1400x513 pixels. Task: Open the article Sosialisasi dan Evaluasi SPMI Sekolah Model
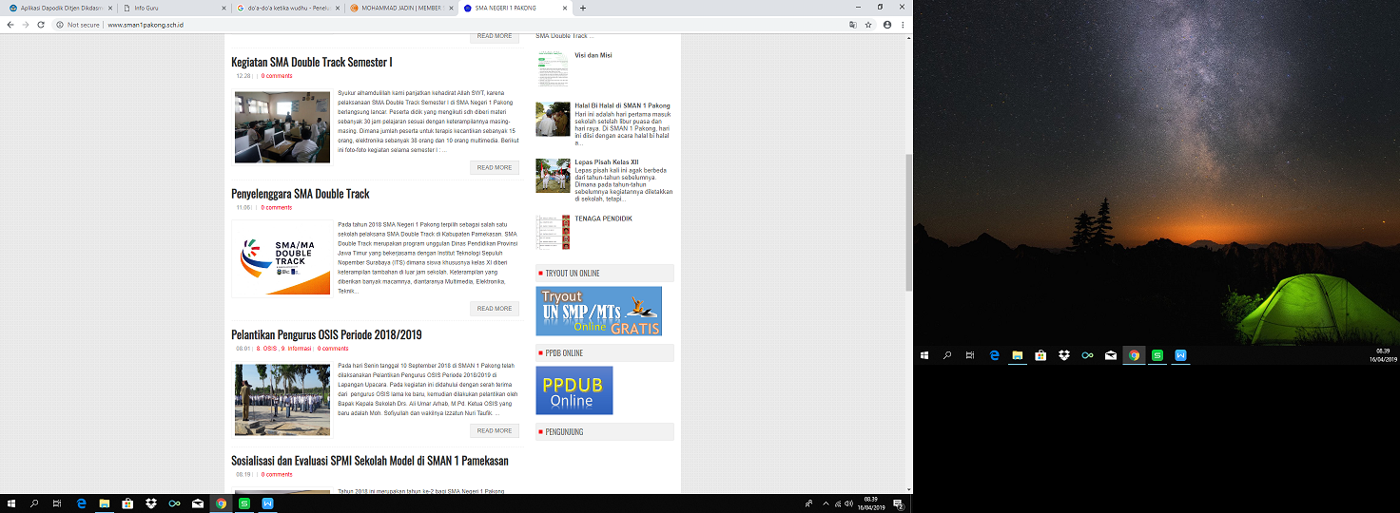pyautogui.click(x=370, y=461)
